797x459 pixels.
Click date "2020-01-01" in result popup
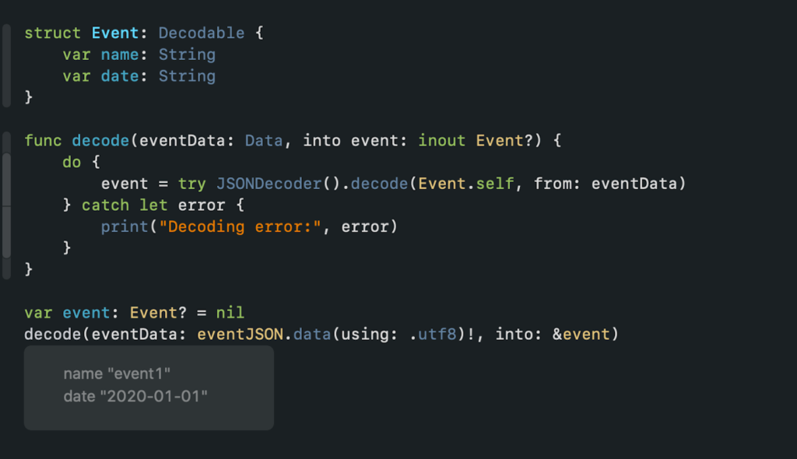[x=135, y=396]
